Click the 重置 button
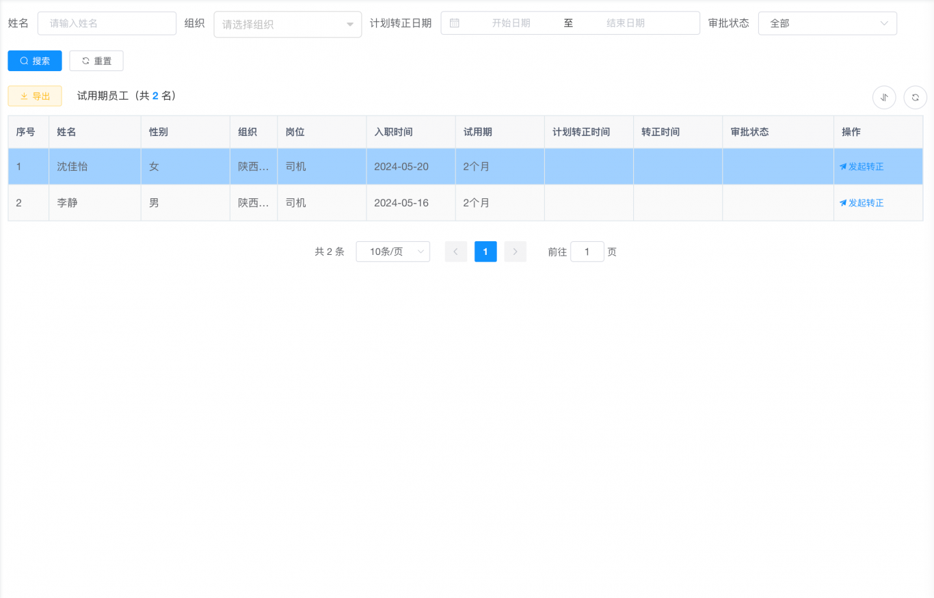934x598 pixels. pos(96,61)
